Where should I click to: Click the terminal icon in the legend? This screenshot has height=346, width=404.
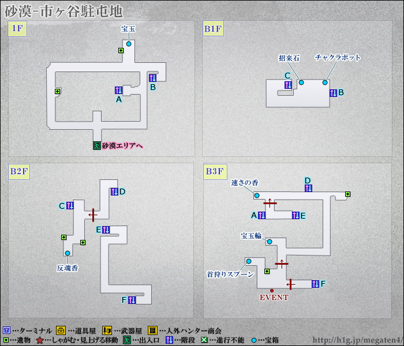coord(6,330)
